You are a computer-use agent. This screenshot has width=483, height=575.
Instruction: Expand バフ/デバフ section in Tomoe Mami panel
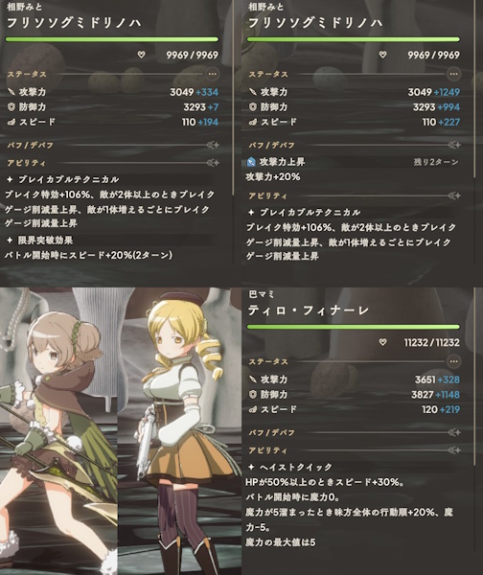coord(454,433)
